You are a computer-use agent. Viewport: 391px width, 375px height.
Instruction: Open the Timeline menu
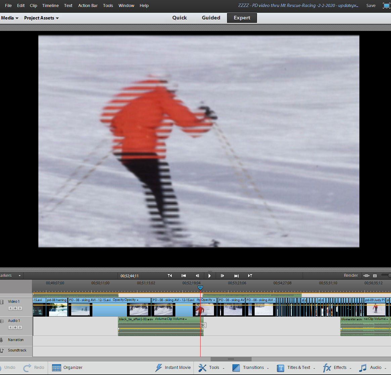point(50,5)
